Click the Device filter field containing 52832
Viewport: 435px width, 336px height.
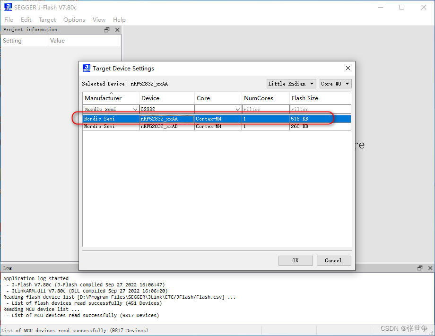coord(167,109)
